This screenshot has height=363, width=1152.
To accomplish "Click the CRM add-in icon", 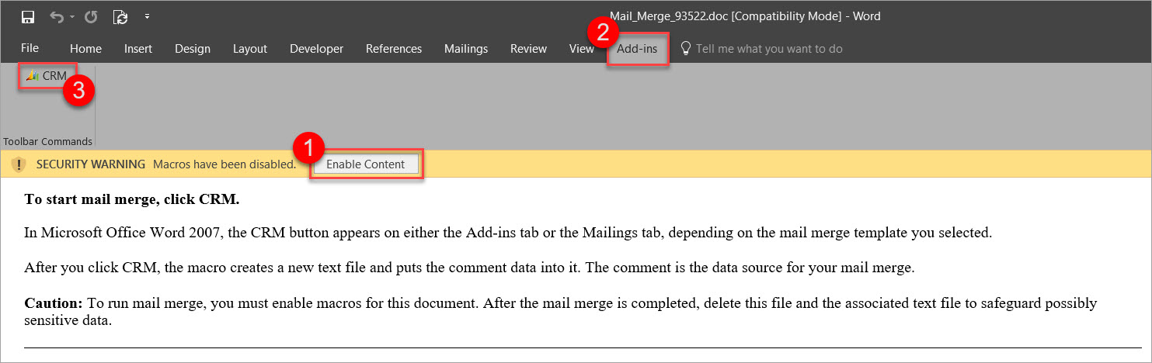I will (32, 76).
